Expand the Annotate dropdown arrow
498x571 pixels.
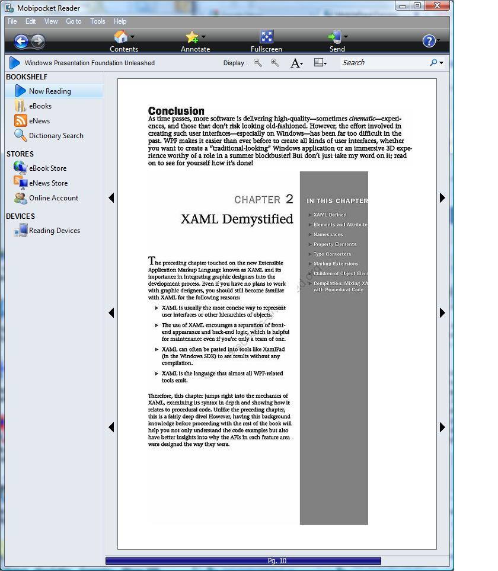pos(203,37)
